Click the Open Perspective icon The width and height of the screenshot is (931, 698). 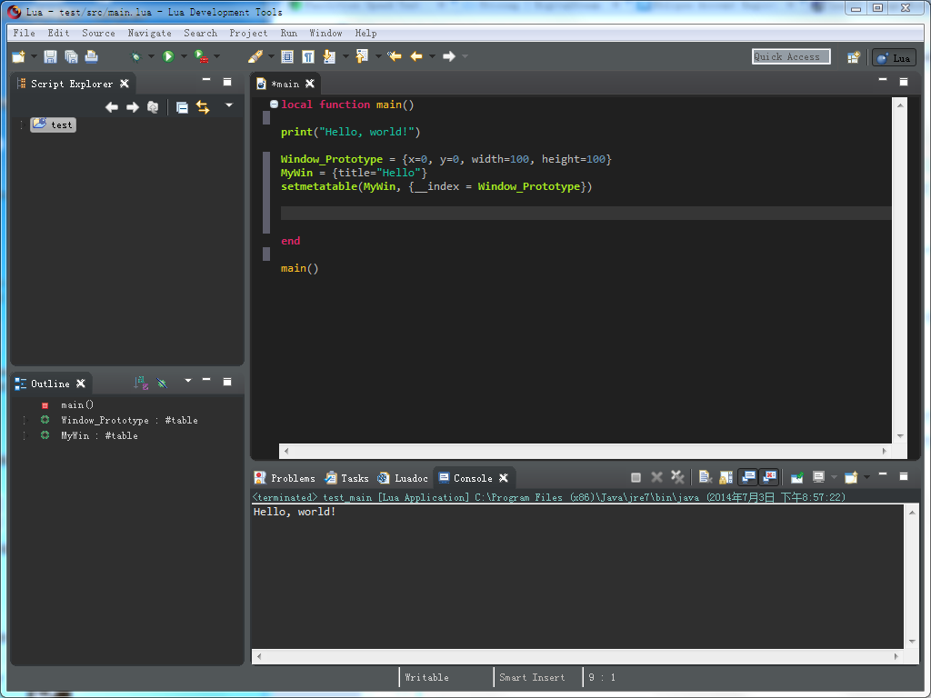[854, 57]
